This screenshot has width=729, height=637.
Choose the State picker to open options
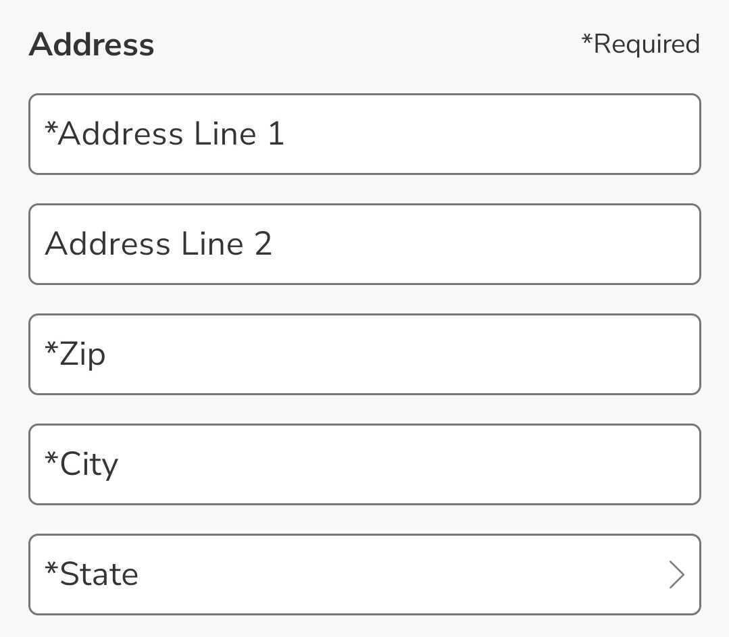tap(365, 574)
